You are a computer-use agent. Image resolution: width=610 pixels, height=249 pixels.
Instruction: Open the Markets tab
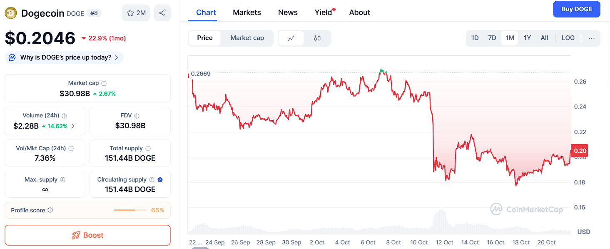coord(247,12)
